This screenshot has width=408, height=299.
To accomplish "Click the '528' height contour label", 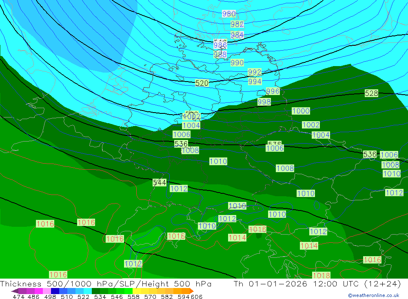I will click(x=371, y=93).
